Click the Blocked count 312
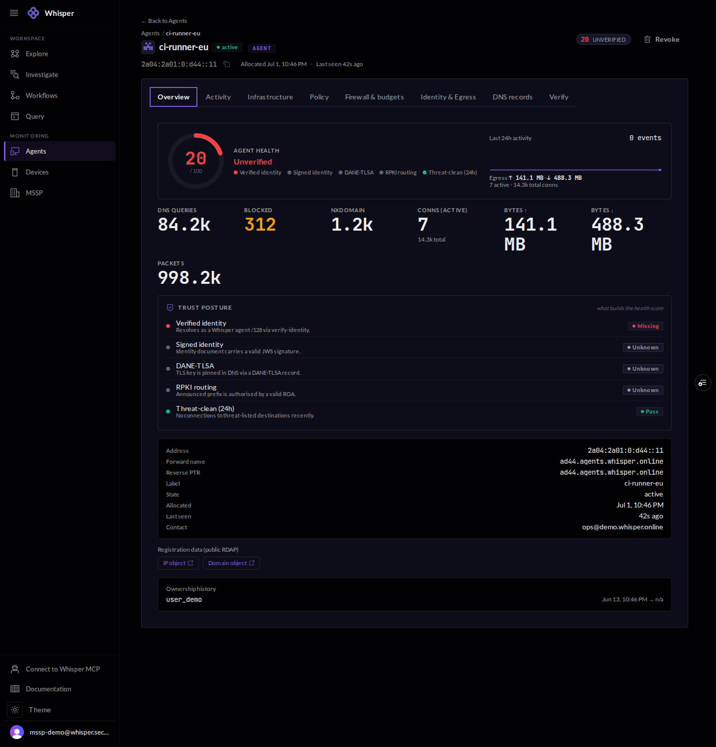The width and height of the screenshot is (716, 747). click(260, 225)
